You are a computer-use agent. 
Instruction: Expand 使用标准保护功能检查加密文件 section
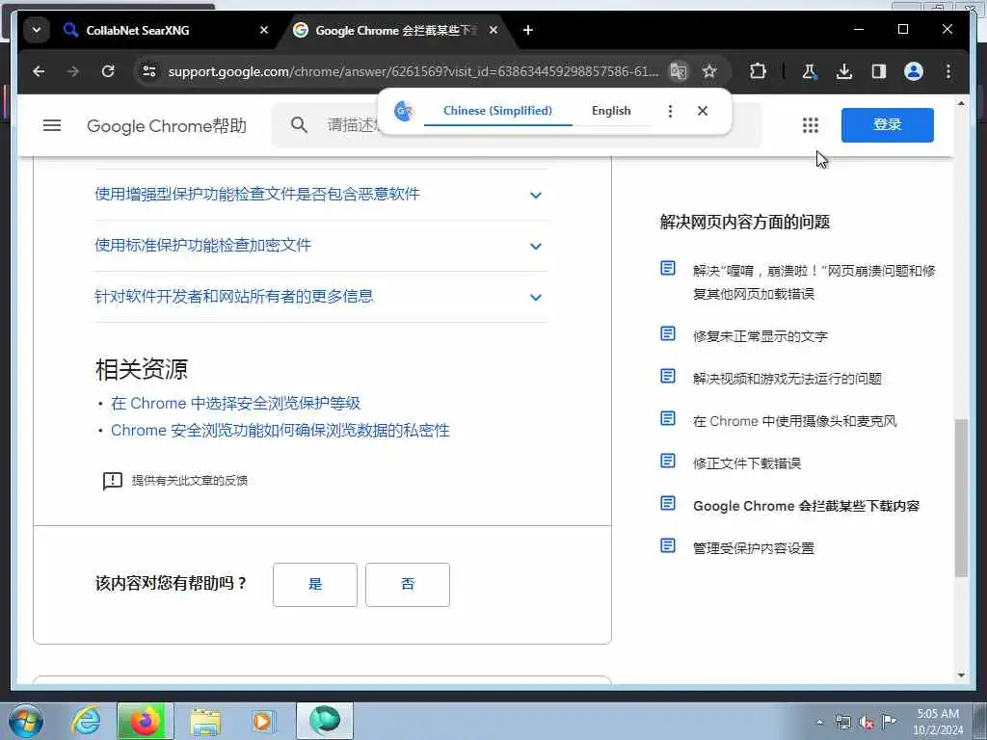(x=321, y=246)
